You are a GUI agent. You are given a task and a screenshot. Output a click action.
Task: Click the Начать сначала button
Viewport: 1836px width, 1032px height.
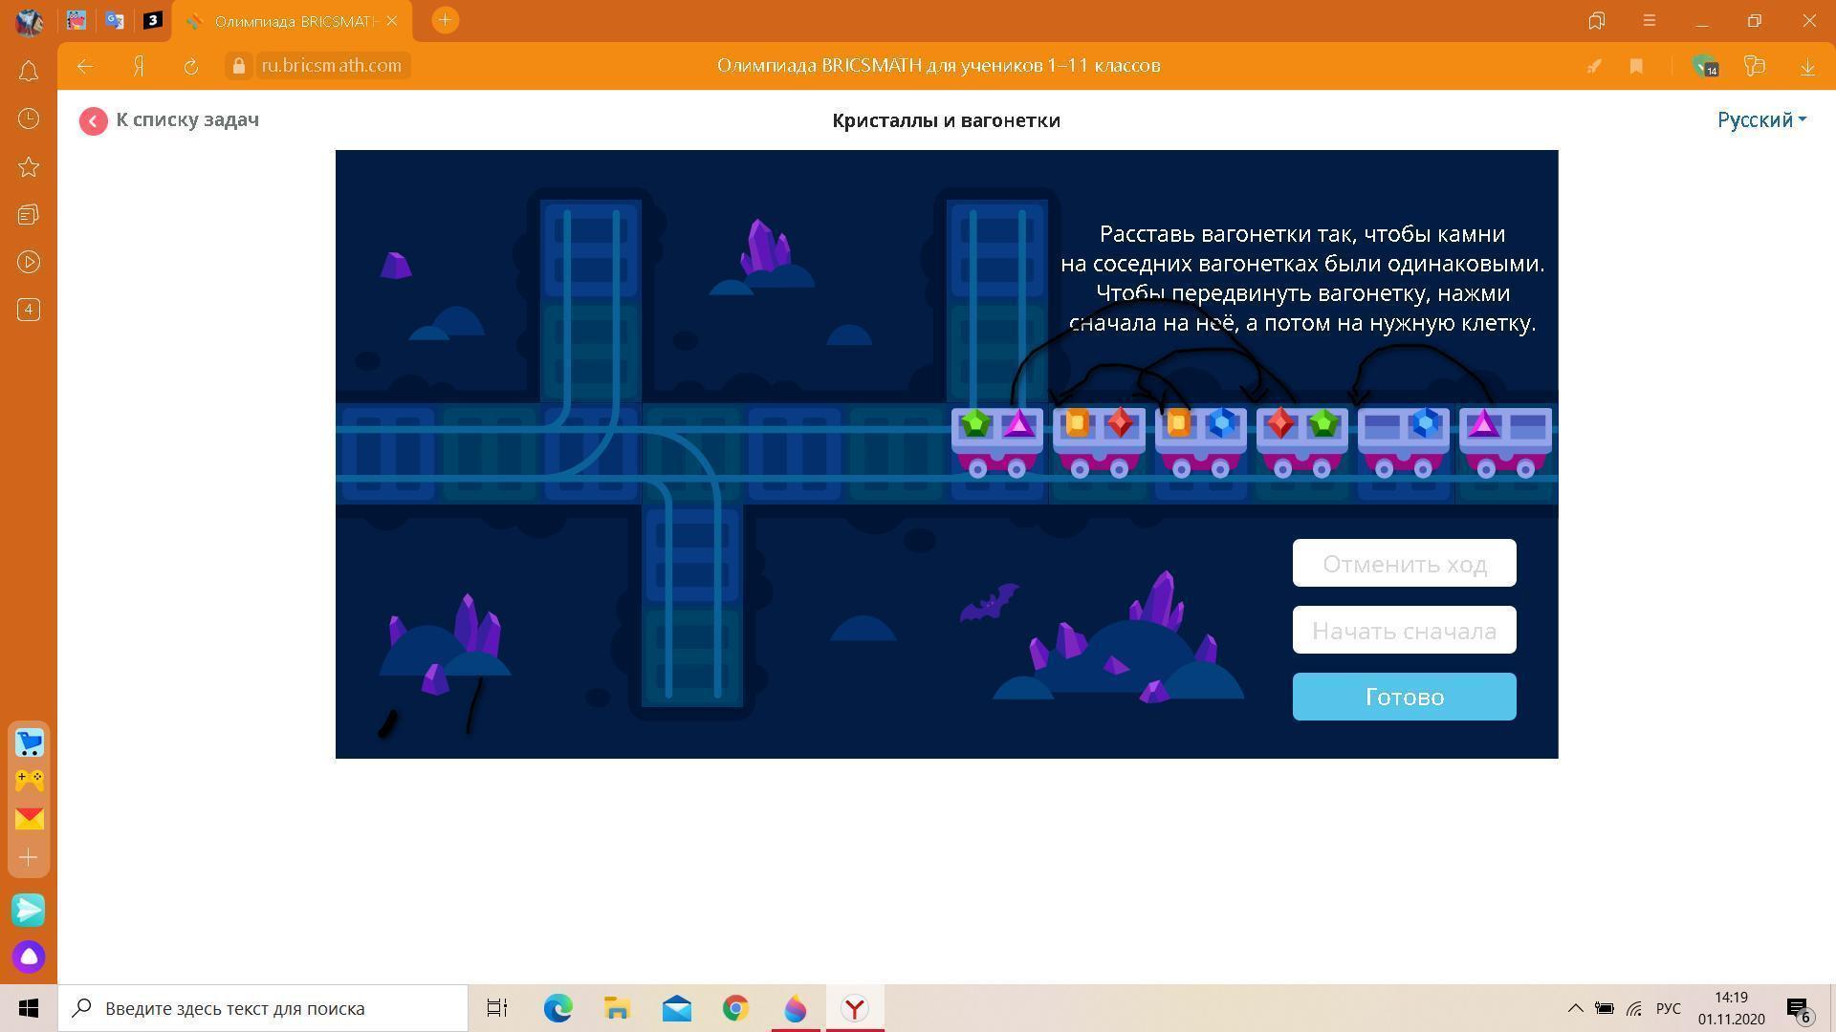(1404, 630)
